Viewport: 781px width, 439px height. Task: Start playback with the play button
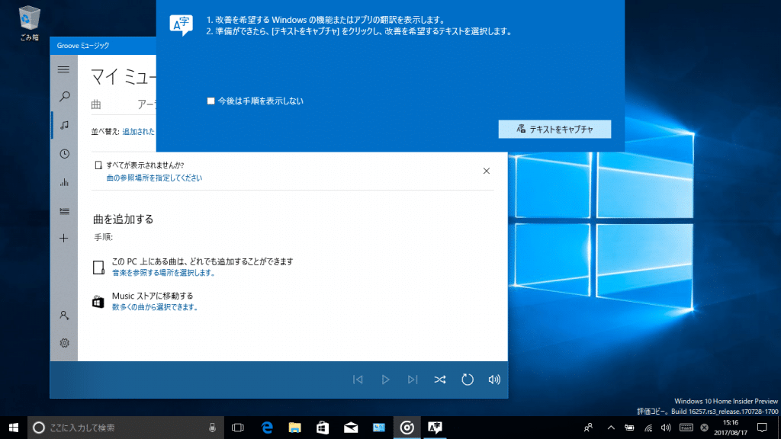(385, 380)
